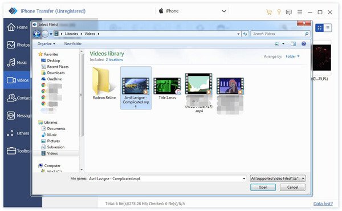
Task: Close the Select File(s) dialog
Action: pyautogui.click(x=304, y=23)
